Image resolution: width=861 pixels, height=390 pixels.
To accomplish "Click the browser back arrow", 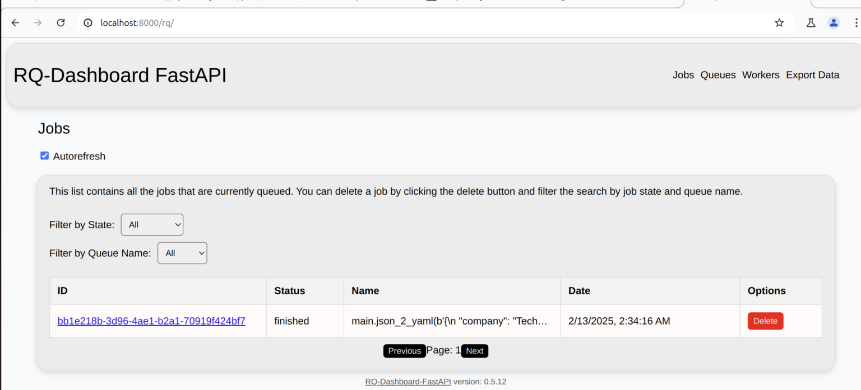I will coord(15,23).
